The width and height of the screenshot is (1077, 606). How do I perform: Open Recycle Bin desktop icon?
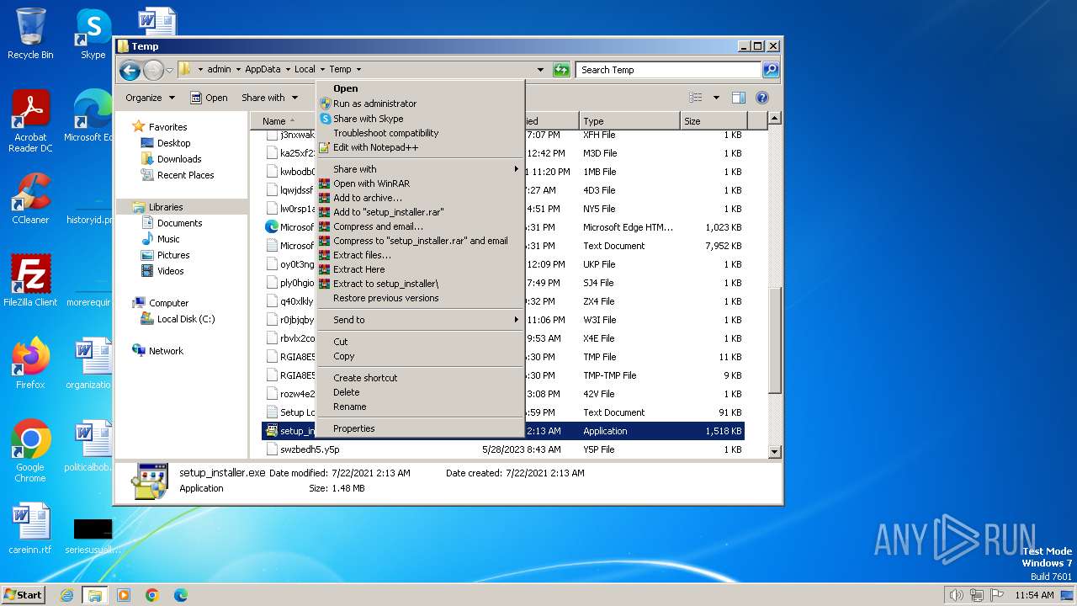pyautogui.click(x=30, y=34)
